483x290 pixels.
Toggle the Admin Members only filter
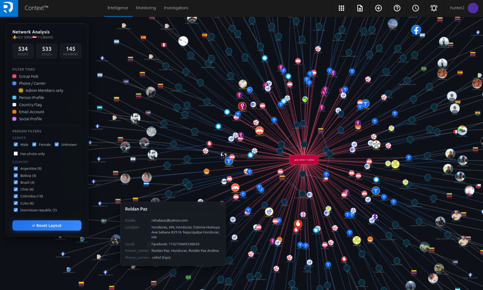[x=41, y=90]
